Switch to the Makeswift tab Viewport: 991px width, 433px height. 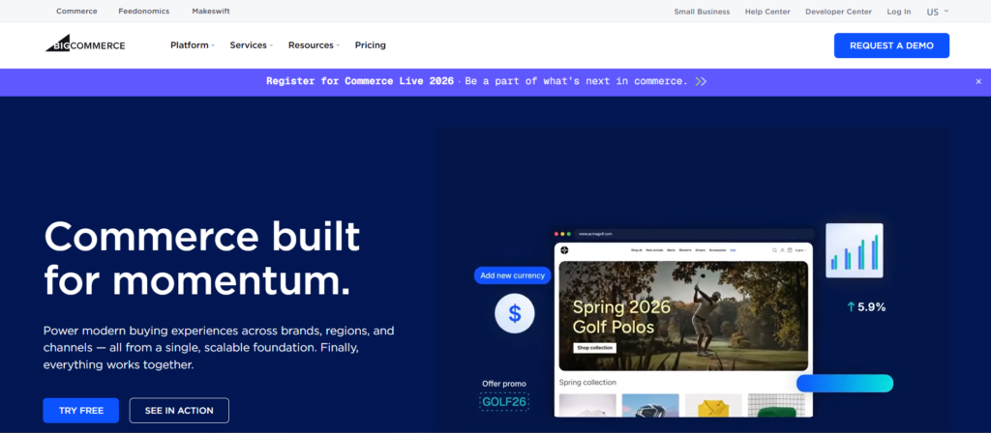tap(211, 12)
